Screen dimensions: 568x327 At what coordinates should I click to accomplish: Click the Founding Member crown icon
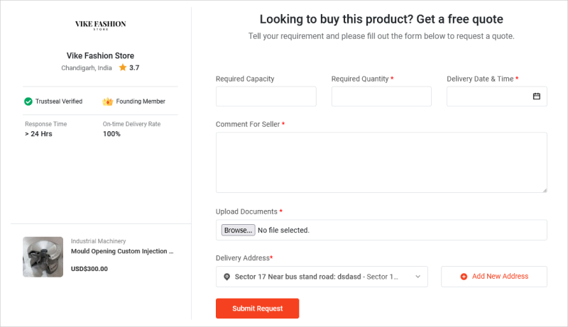pos(108,101)
